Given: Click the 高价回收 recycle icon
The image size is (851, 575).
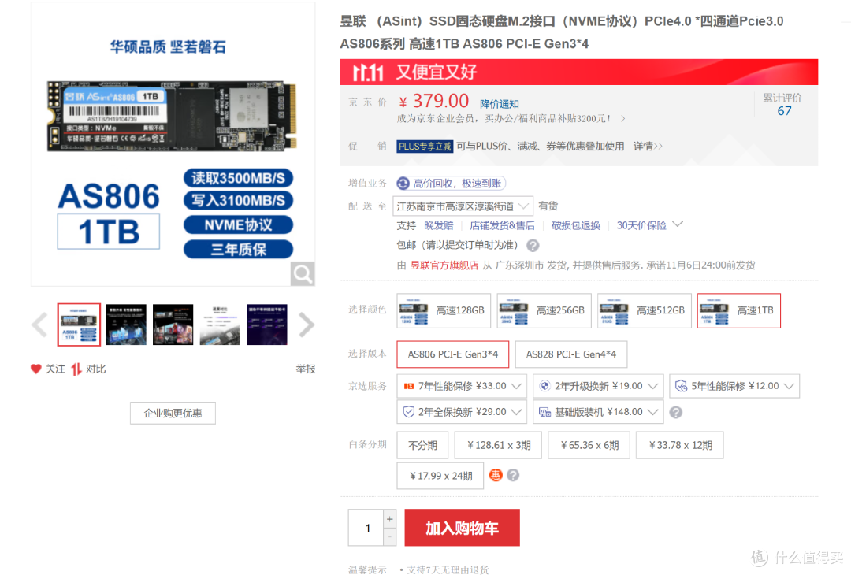Looking at the screenshot, I should (x=403, y=184).
